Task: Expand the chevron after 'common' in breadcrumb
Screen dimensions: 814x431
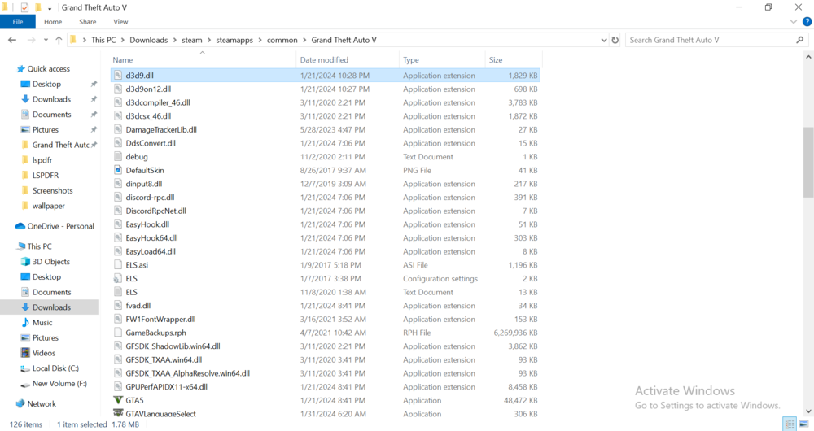Action: (304, 40)
